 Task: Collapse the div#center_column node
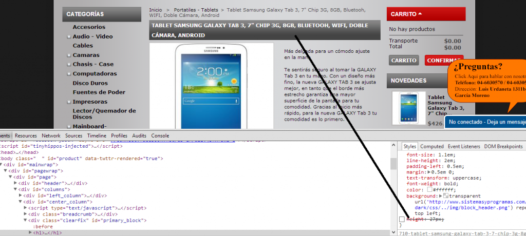tap(21, 202)
